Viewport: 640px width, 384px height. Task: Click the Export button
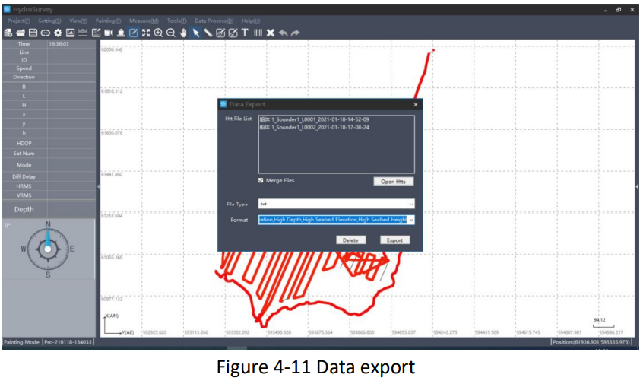point(394,240)
